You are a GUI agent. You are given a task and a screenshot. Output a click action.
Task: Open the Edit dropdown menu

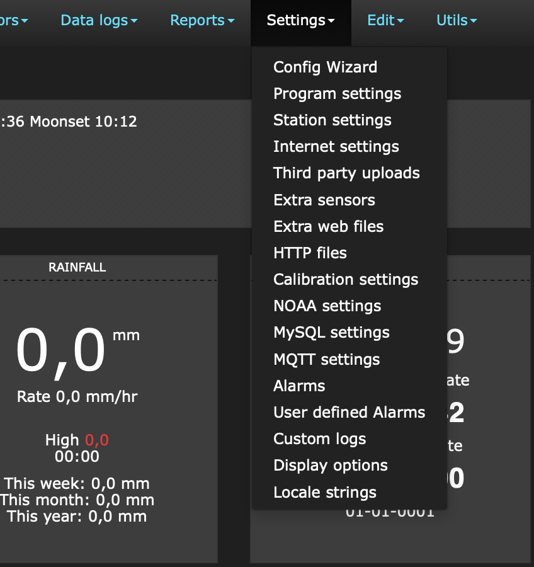(385, 21)
